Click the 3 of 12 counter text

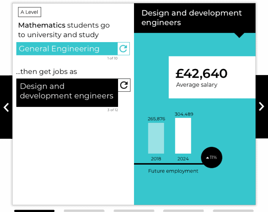(113, 110)
